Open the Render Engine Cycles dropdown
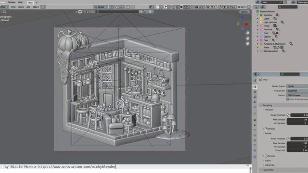The image size is (308, 173). click(x=297, y=86)
